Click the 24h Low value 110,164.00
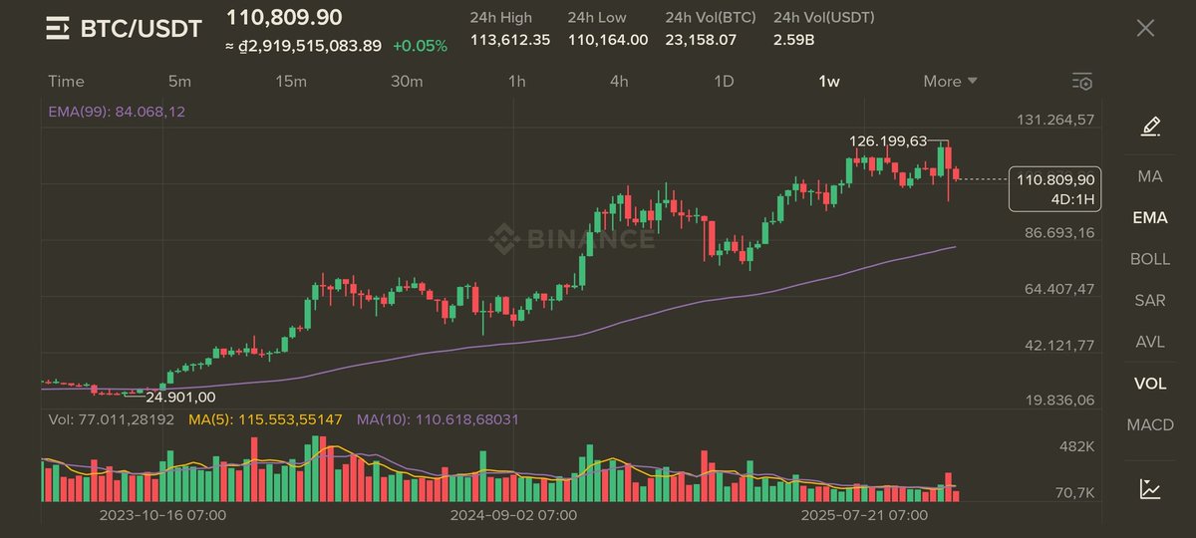1196x538 pixels. (608, 40)
